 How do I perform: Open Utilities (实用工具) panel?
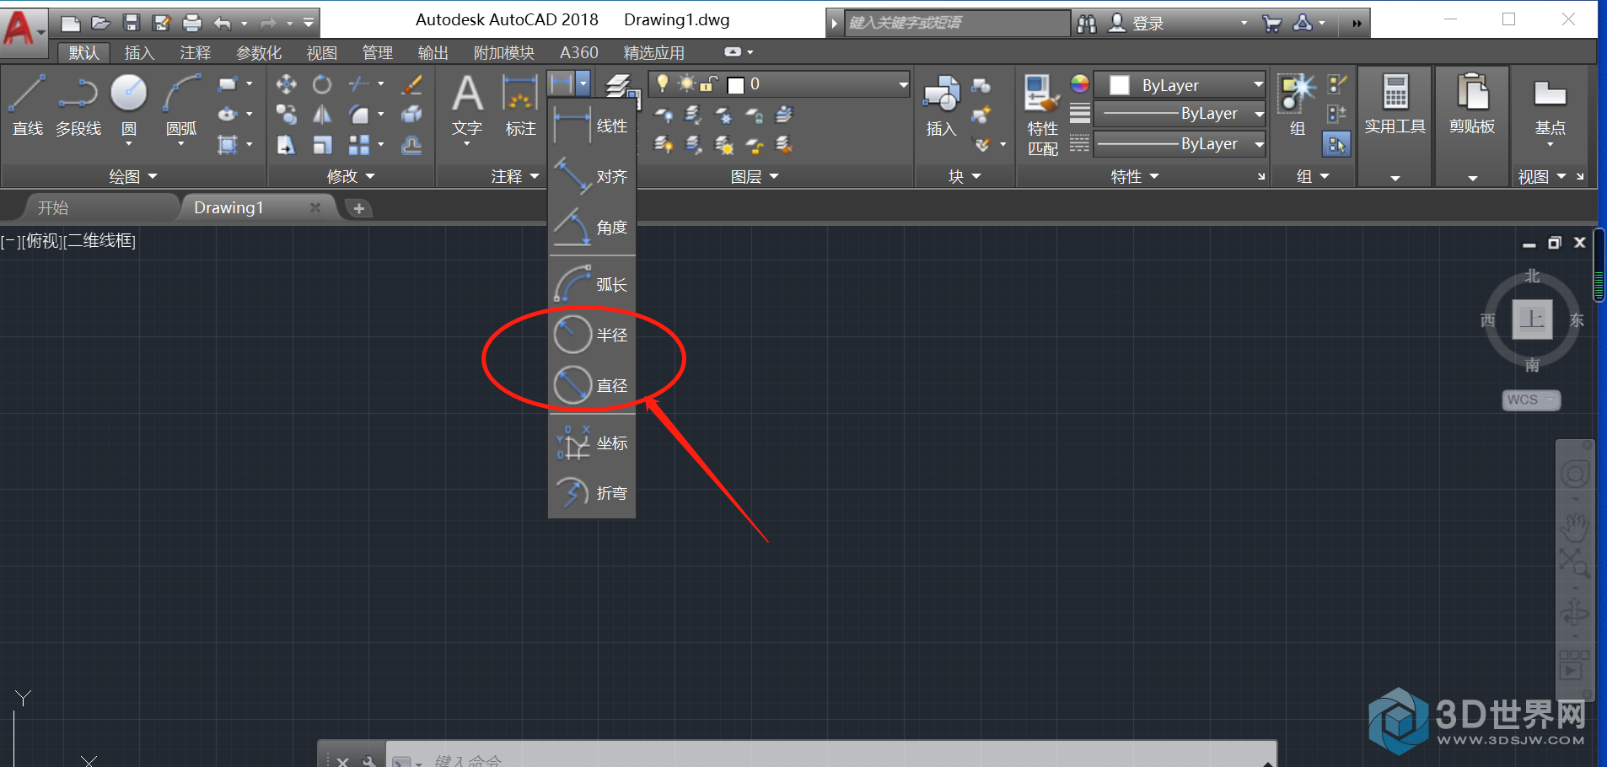(1395, 126)
